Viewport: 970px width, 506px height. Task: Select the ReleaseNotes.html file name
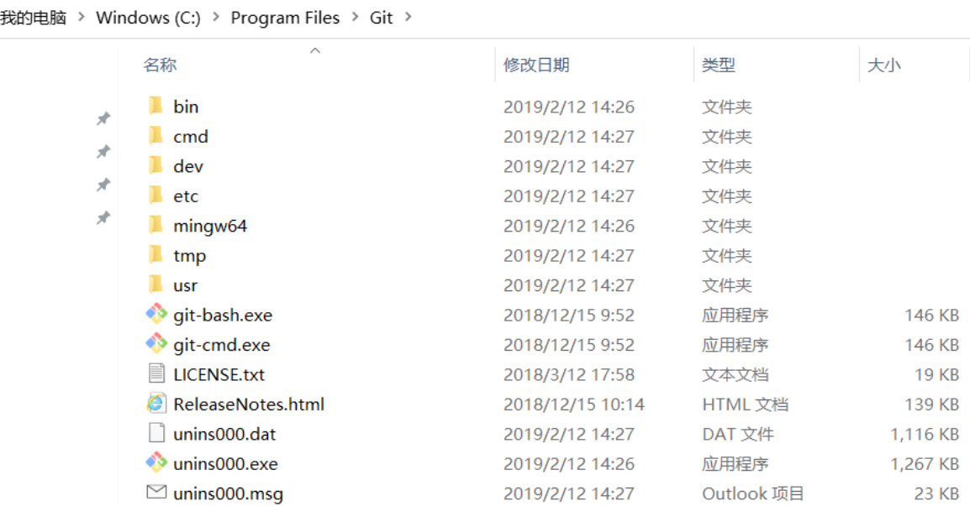point(249,404)
